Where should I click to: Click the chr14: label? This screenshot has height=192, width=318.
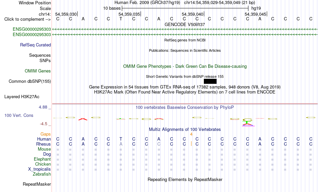tap(45, 14)
